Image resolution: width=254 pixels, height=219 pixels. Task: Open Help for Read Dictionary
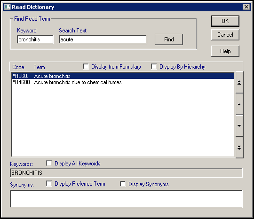point(225,51)
